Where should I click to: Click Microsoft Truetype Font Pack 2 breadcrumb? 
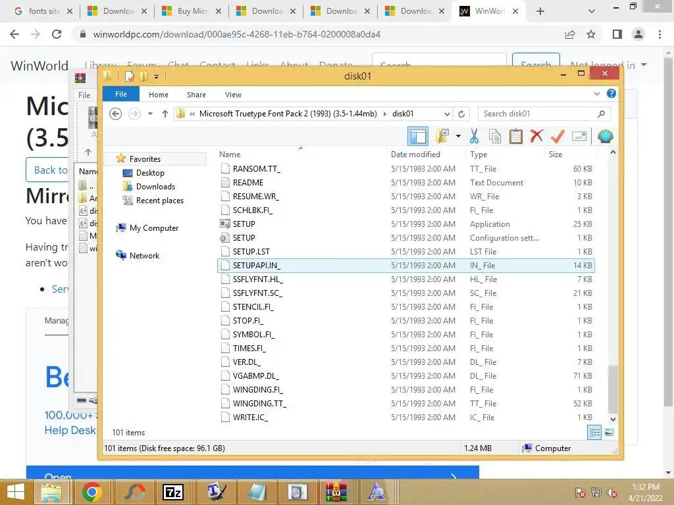[x=288, y=114]
